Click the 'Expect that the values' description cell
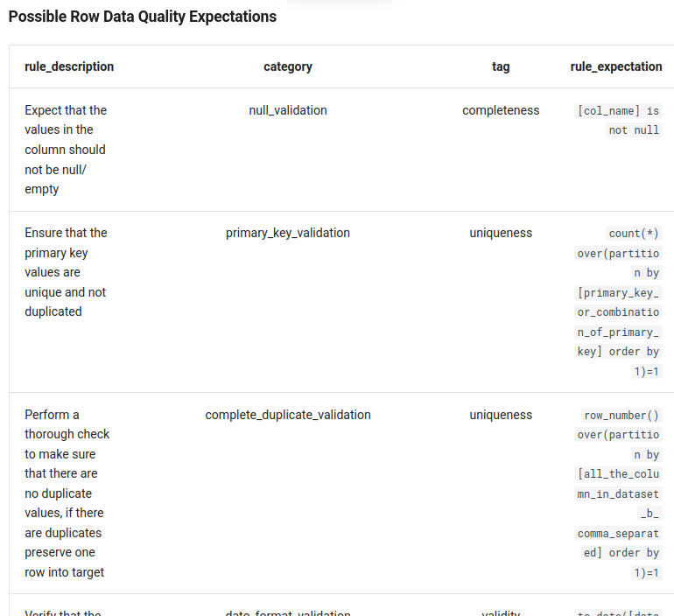This screenshot has height=616, width=674. (x=66, y=150)
